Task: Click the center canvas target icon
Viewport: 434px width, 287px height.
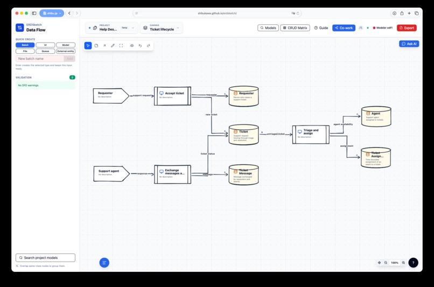Action: tap(379, 263)
